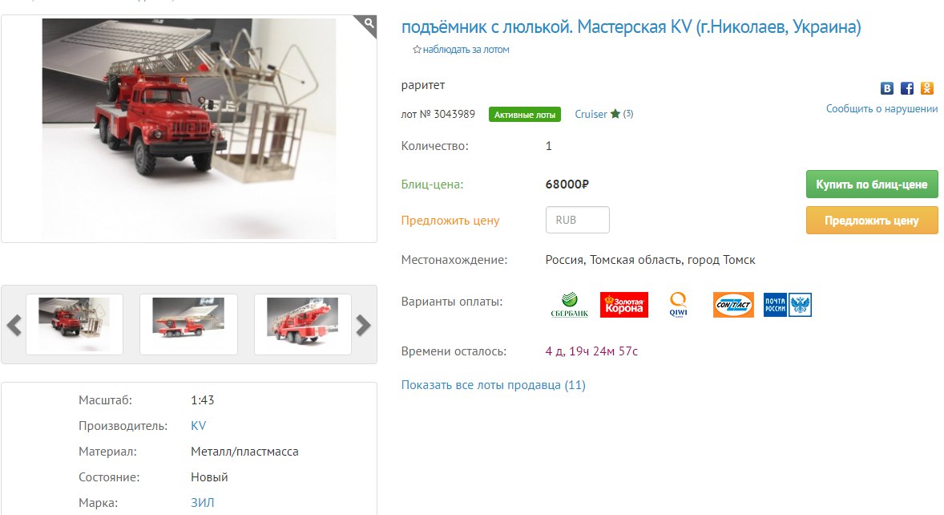Click the orange Предложить цену button
The image size is (944, 515).
(x=872, y=221)
